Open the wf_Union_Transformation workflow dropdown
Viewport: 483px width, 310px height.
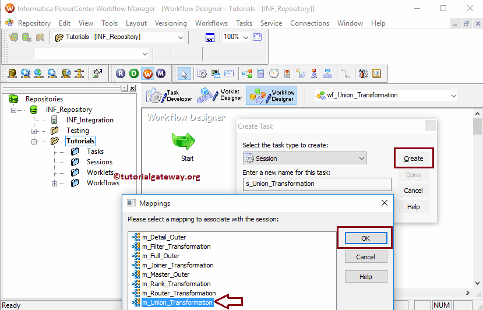point(453,96)
